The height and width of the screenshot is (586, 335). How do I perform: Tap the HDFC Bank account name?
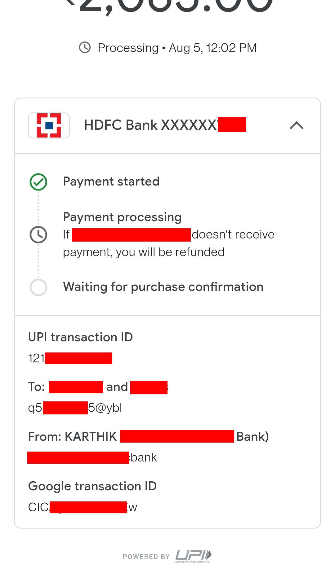[x=164, y=125]
